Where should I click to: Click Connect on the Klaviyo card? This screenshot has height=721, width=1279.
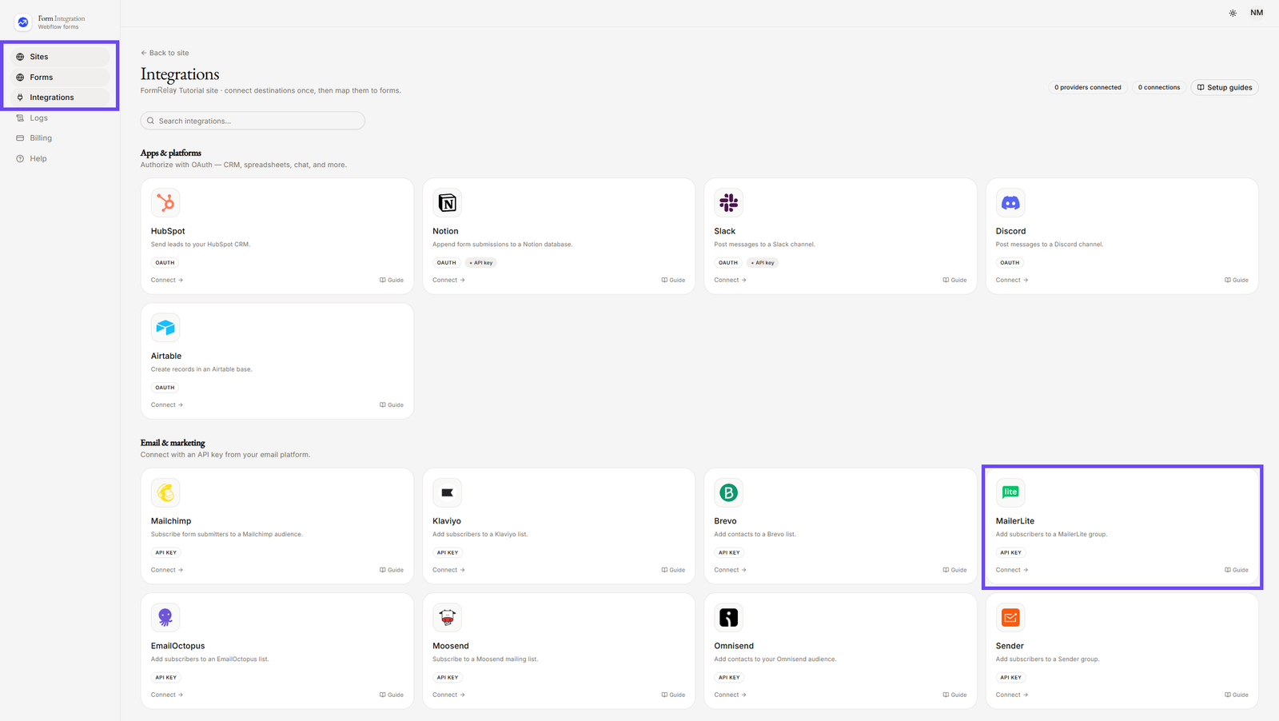(448, 570)
